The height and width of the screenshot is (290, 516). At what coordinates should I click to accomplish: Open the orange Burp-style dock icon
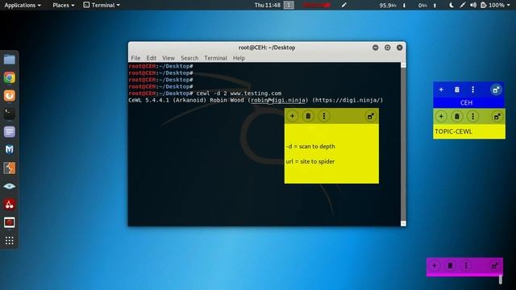9,95
